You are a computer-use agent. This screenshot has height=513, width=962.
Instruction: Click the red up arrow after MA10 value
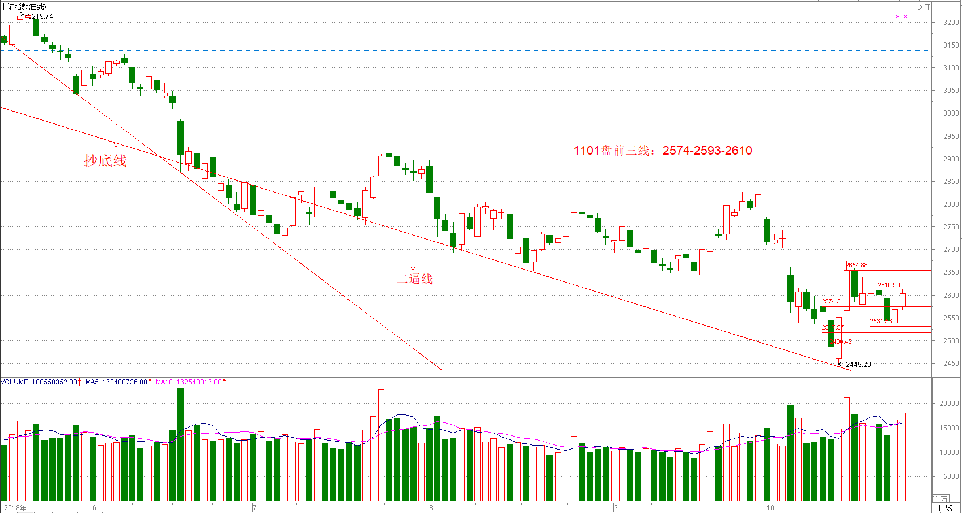pos(224,382)
